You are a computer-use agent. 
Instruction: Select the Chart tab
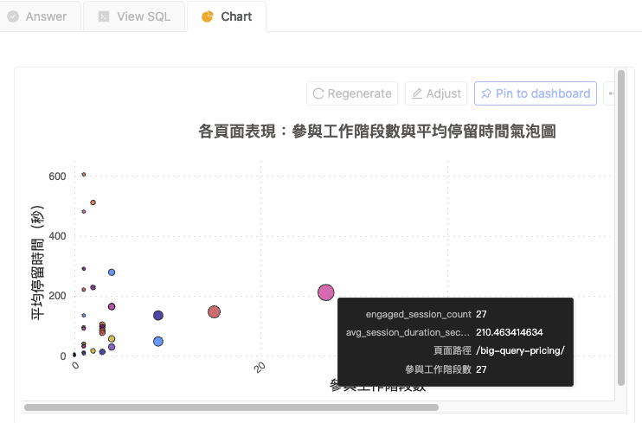tap(227, 16)
